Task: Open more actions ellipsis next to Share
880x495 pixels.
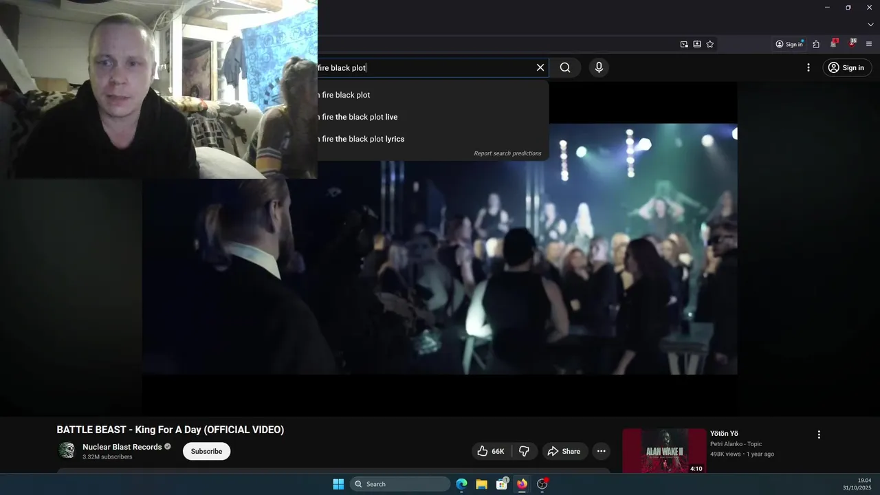Action: (x=601, y=451)
